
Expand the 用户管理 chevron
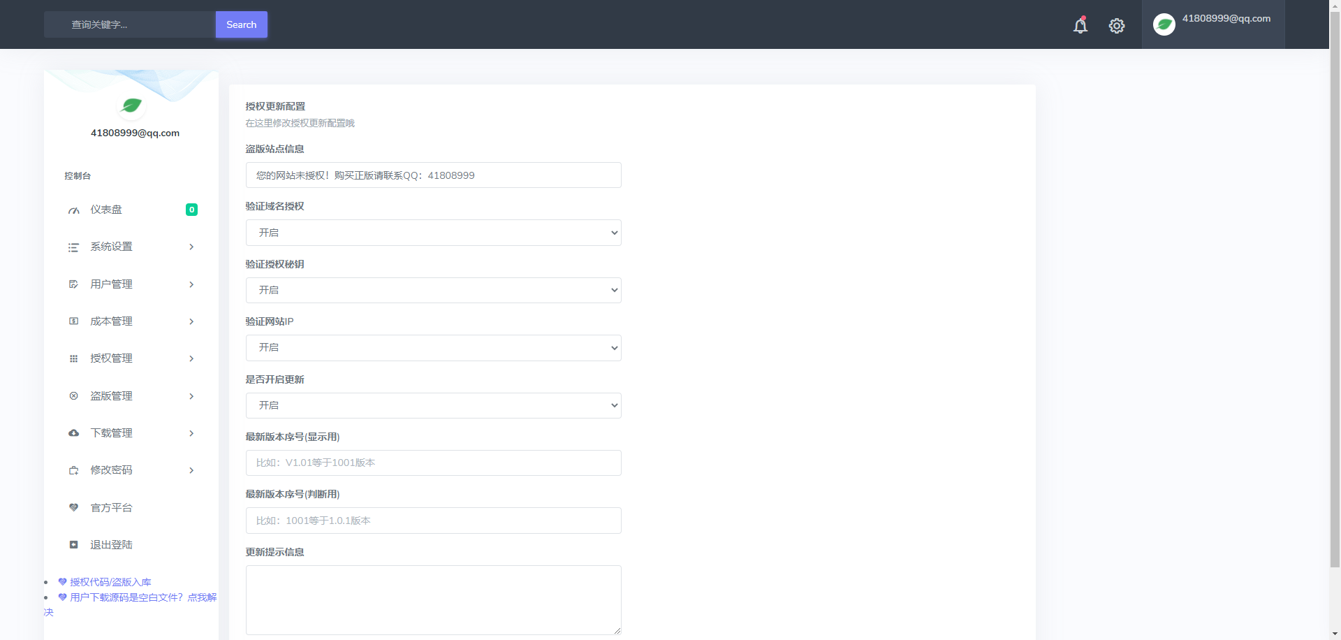191,284
